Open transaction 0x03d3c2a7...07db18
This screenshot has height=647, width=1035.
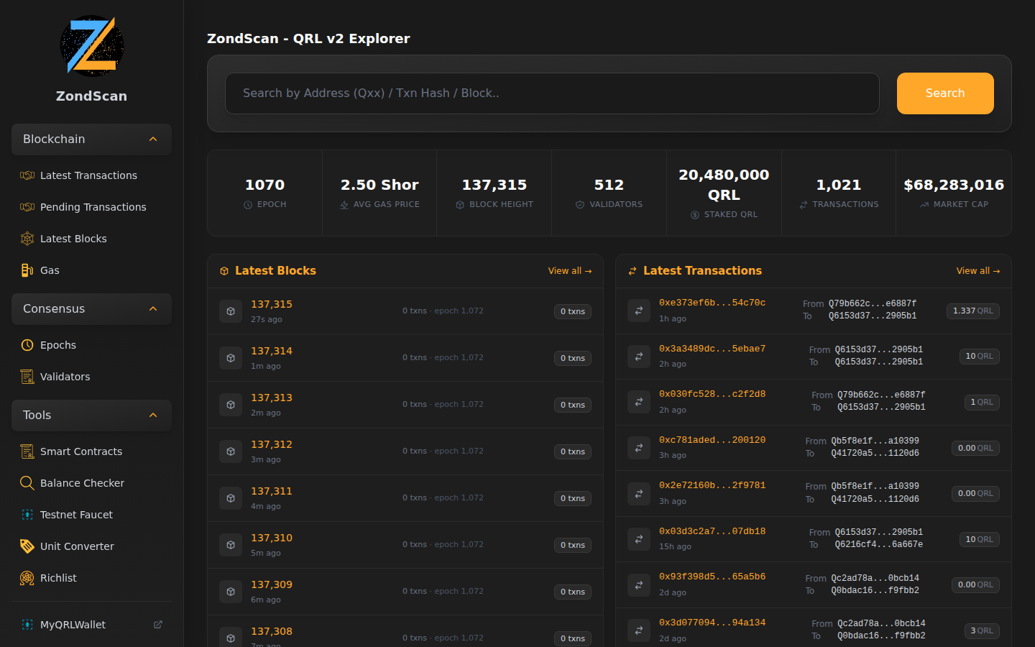tap(712, 531)
